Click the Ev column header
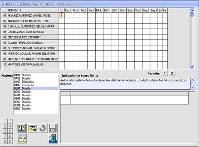The height and width of the screenshot is (147, 199). point(160,11)
